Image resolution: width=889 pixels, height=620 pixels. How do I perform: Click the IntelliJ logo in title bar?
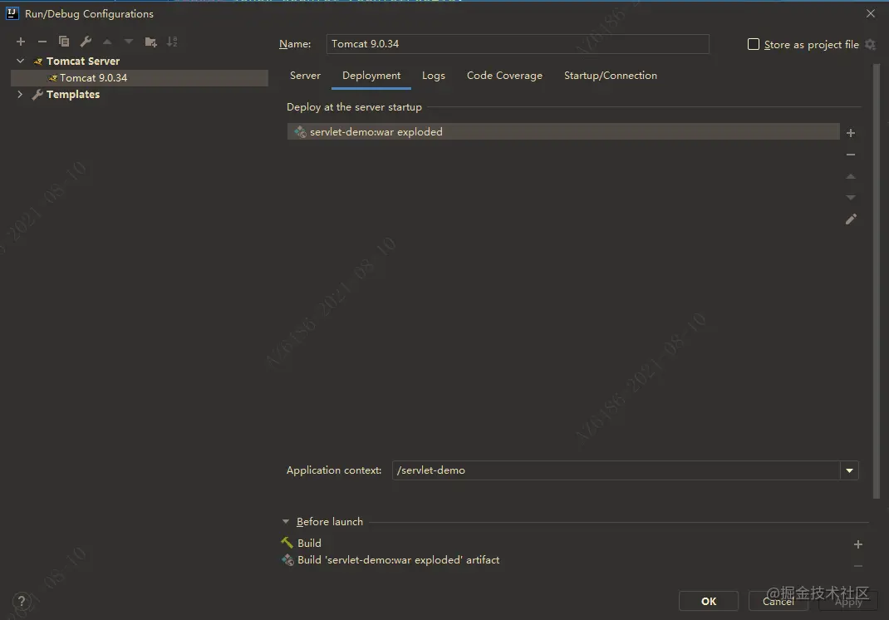point(12,13)
